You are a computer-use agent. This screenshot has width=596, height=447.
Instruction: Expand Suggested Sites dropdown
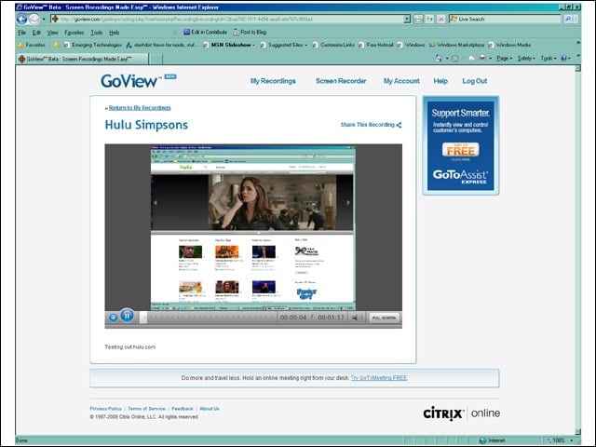[306, 46]
